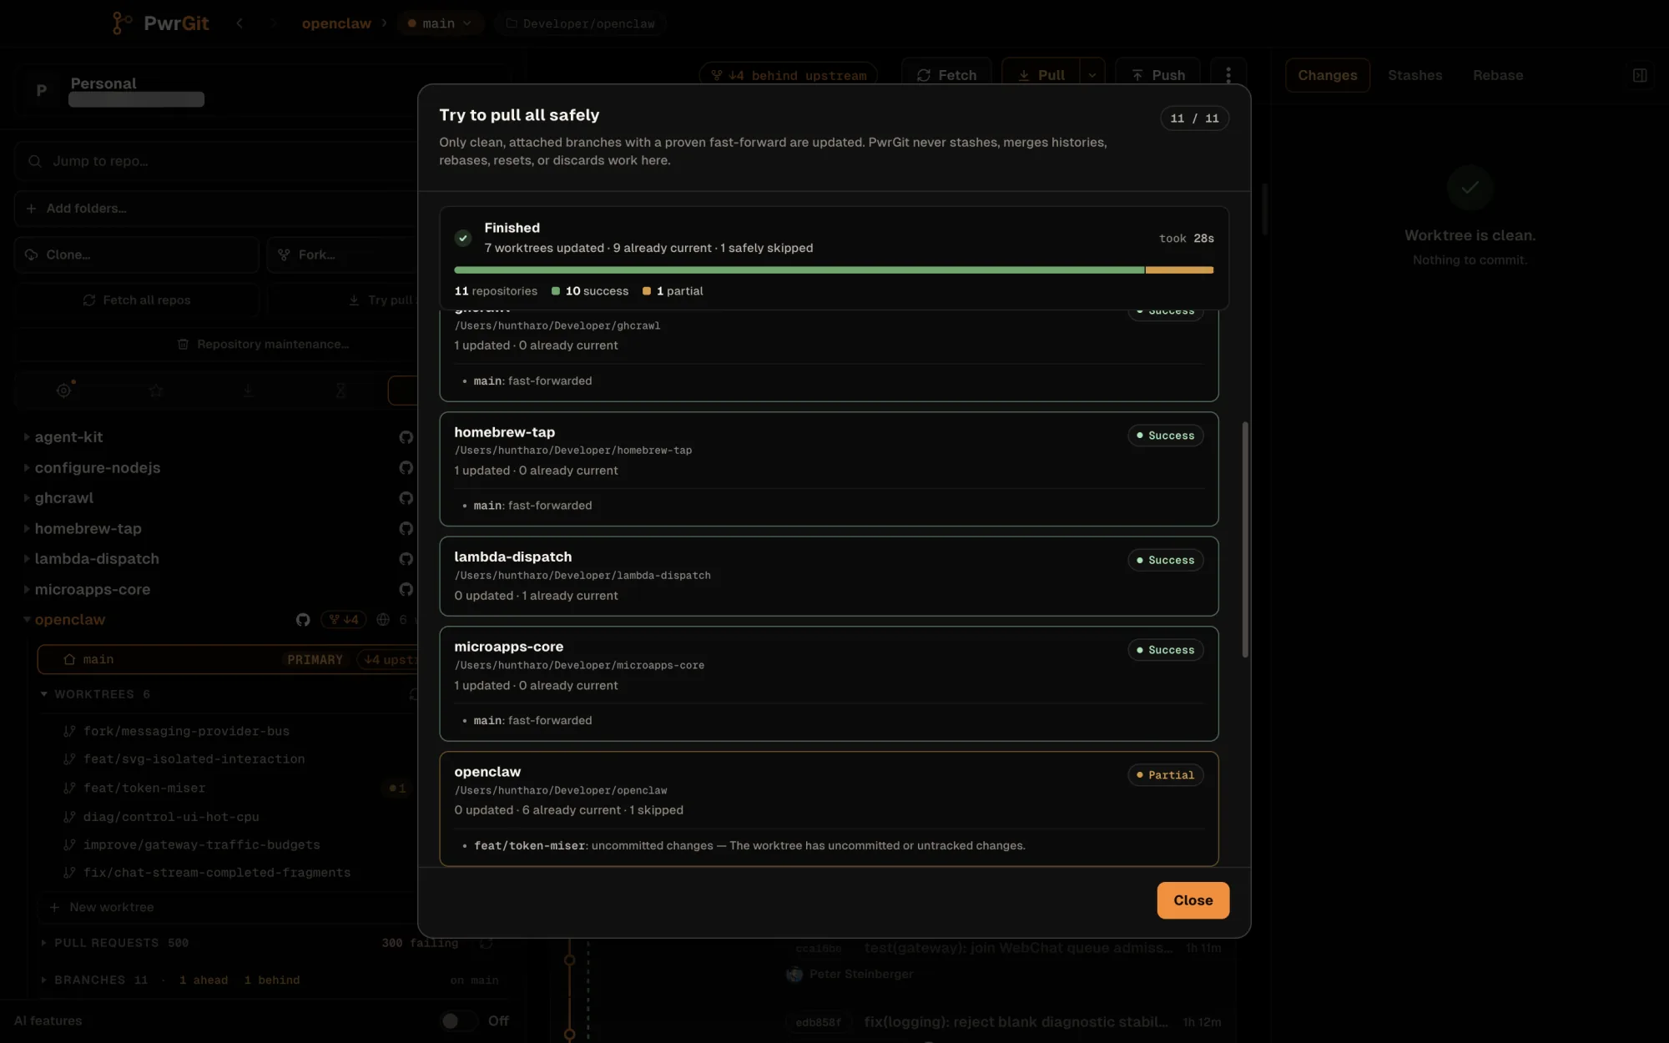Open the three-dot more actions menu
The height and width of the screenshot is (1043, 1669).
click(1228, 75)
